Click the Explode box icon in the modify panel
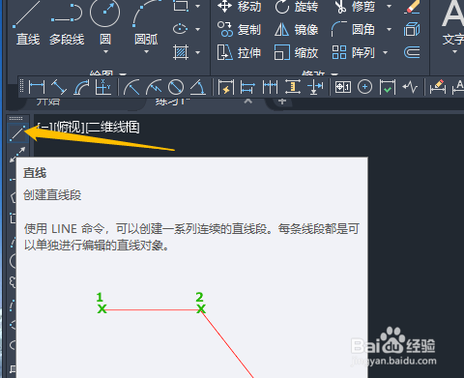This screenshot has width=464, height=378. coord(412,29)
